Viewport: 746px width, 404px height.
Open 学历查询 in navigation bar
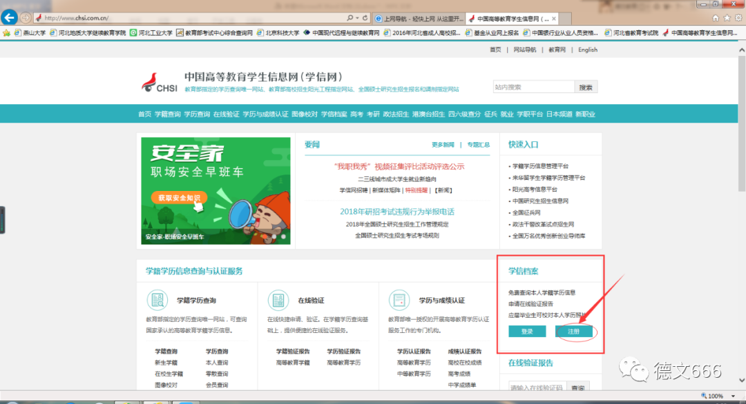coord(197,114)
